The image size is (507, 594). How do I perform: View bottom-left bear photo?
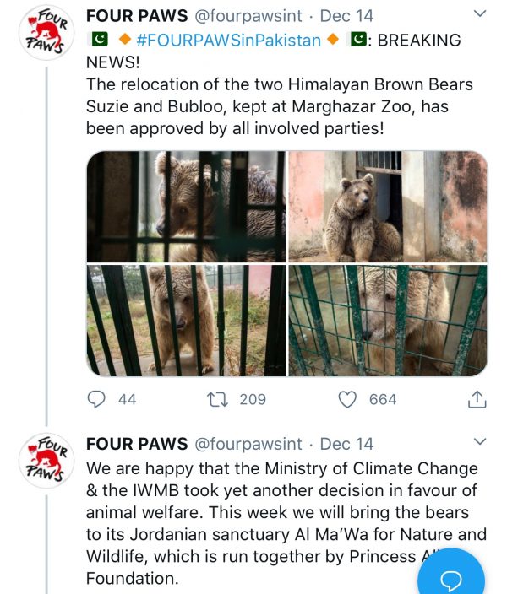click(x=186, y=321)
